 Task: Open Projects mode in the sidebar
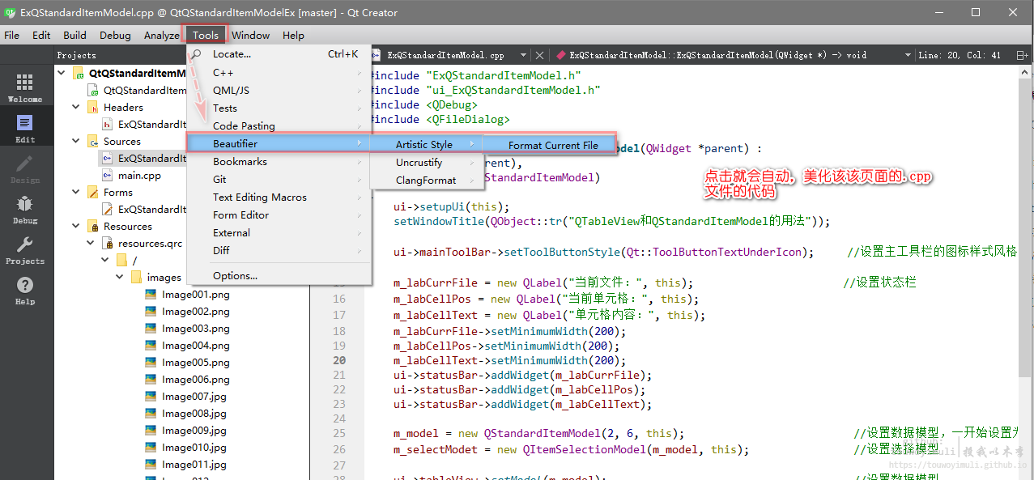click(25, 249)
